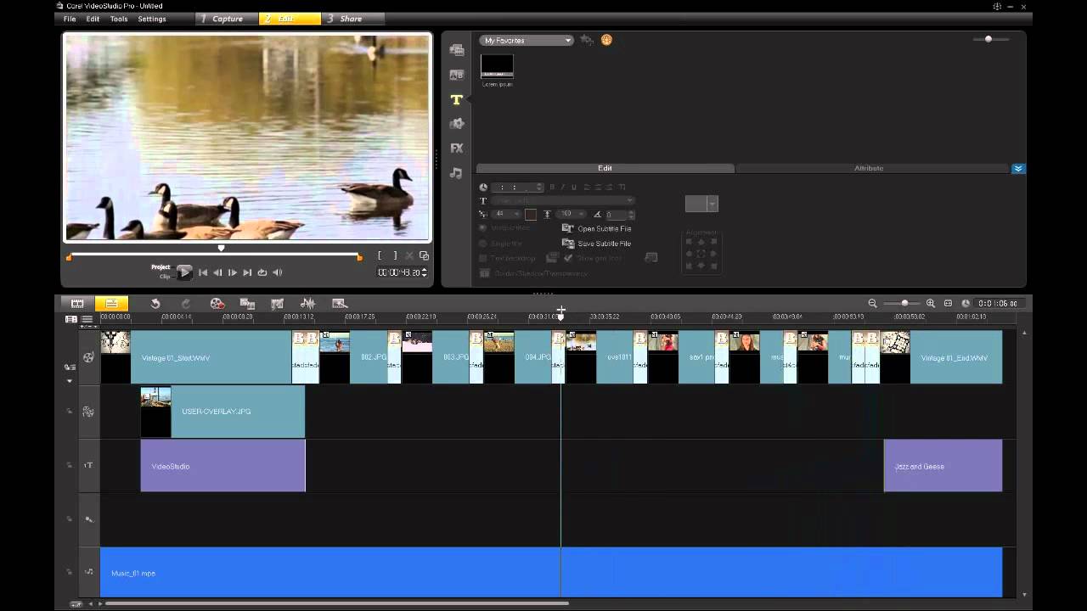Toggle Show grid lines checkbox
This screenshot has width=1087, height=611.
coord(568,258)
